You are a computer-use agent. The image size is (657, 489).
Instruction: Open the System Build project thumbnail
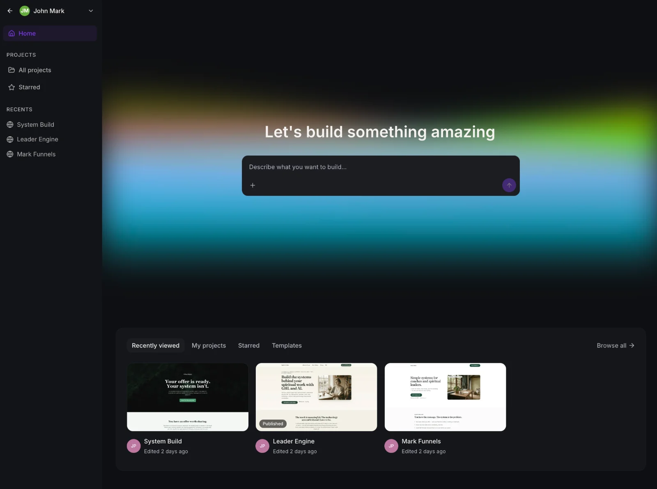pos(188,397)
